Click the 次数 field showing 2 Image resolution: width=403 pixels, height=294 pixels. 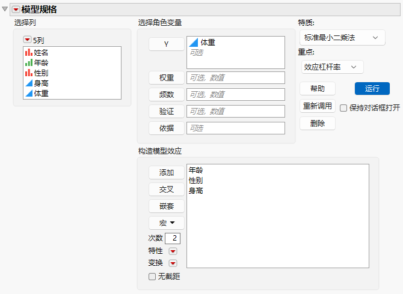[x=173, y=238]
